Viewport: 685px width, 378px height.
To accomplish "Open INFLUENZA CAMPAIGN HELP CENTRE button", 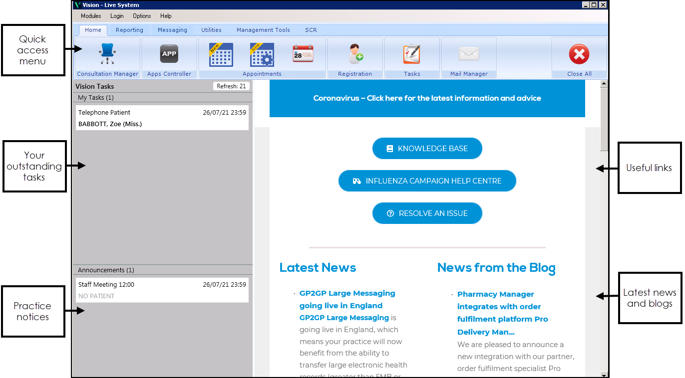I will (x=427, y=181).
